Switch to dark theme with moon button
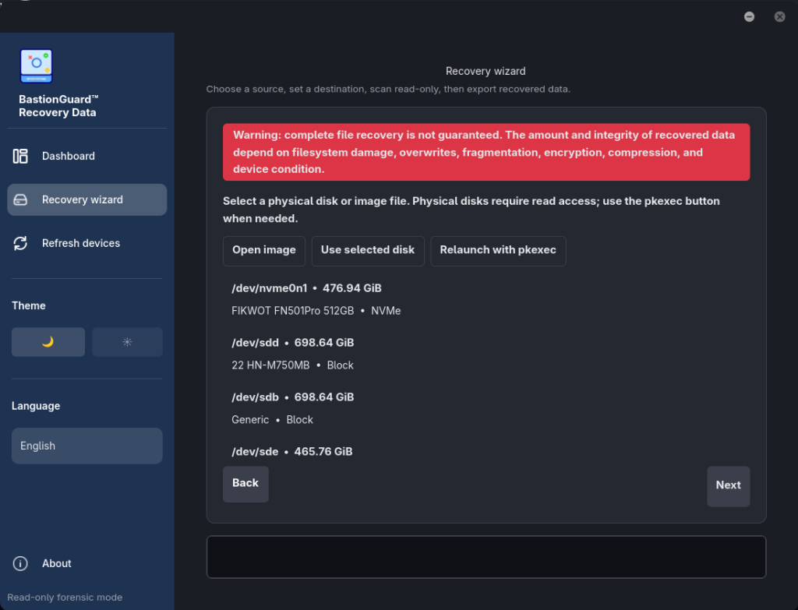The width and height of the screenshot is (798, 610). pyautogui.click(x=48, y=342)
